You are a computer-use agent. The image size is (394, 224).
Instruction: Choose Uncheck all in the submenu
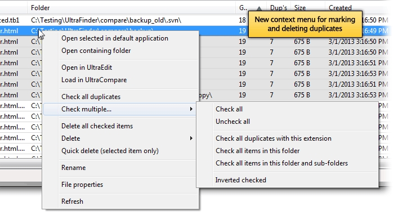pyautogui.click(x=232, y=122)
